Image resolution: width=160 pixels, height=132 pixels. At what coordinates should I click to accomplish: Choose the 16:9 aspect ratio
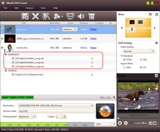(x=125, y=67)
